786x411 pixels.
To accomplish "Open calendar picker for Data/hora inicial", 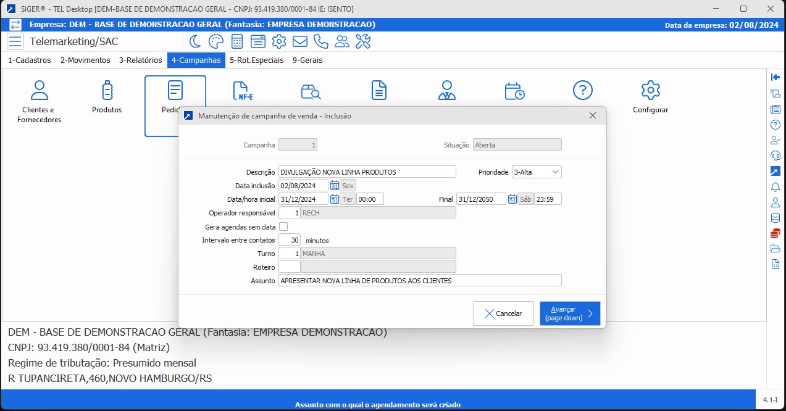I will (x=335, y=199).
